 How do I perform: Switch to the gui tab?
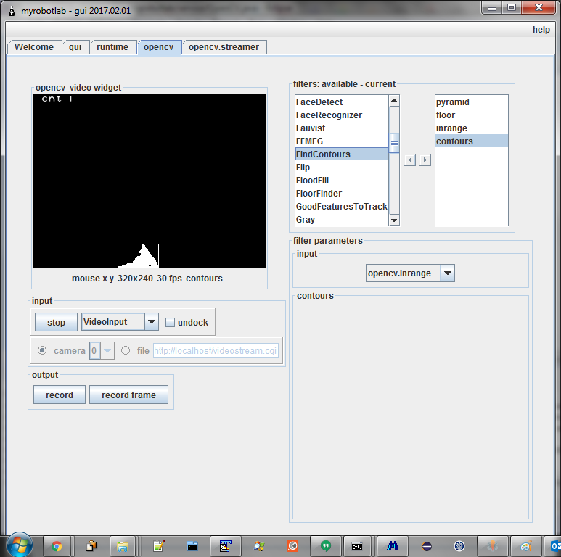(75, 47)
